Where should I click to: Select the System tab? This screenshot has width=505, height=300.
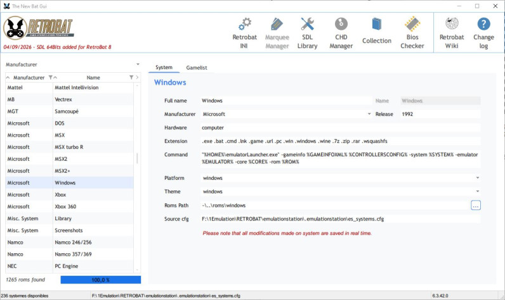point(164,68)
